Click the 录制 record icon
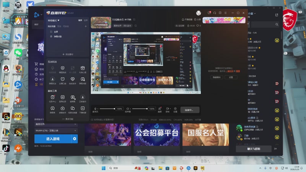 [x=167, y=109]
